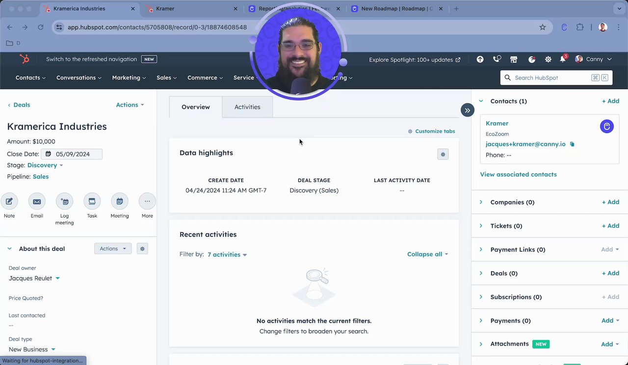Change the deal Stage from Discovery
The image size is (628, 365).
[45, 165]
